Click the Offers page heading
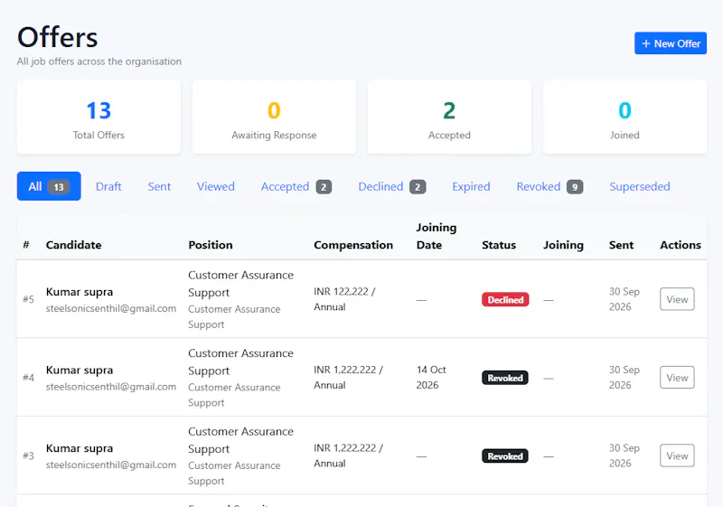Viewport: 723px width, 507px height. pyautogui.click(x=58, y=37)
